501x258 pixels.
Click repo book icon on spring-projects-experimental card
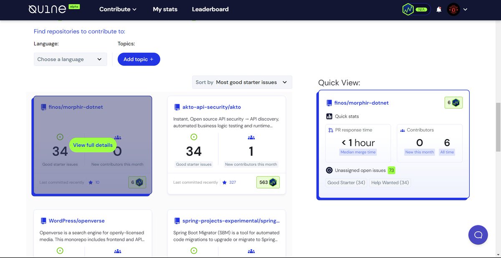(177, 221)
